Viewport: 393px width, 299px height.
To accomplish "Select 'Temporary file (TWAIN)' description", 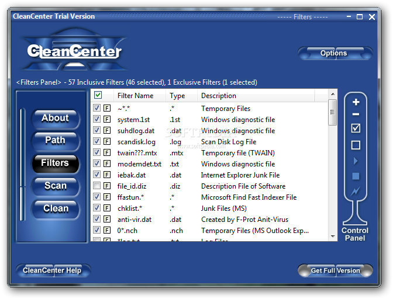I will click(238, 153).
